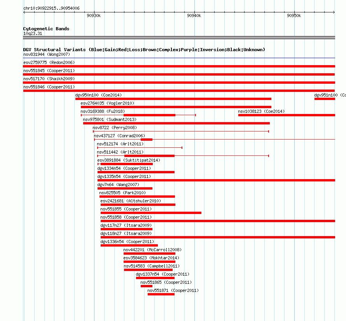Click the red bar under dgv950n100 (Coe2014)
This screenshot has height=321, width=346.
coord(173,99)
